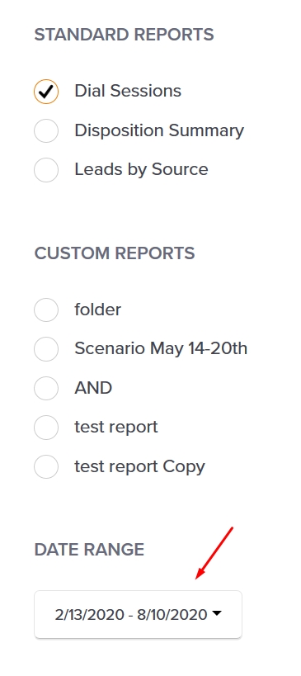Click the Disposition Summary label text

pyautogui.click(x=159, y=130)
